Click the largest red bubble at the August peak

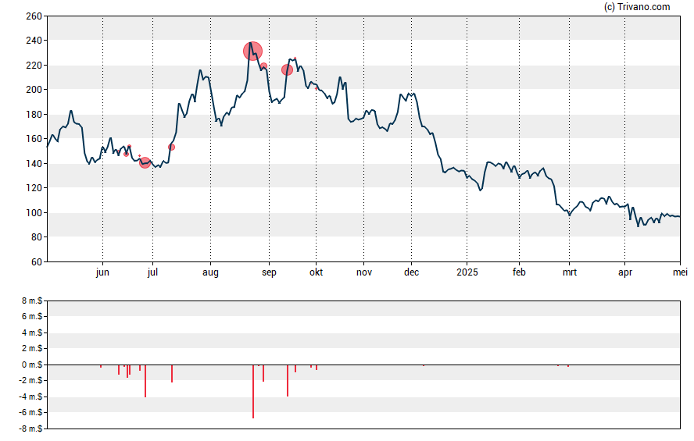[x=252, y=52]
